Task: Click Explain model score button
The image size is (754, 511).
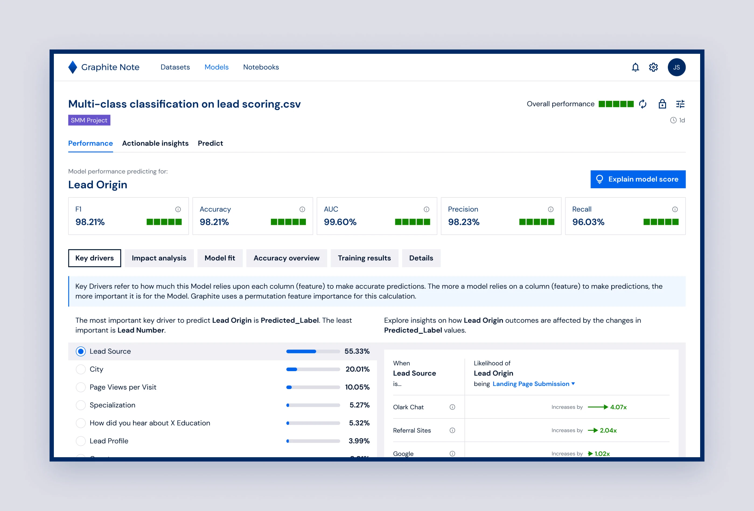Action: point(637,179)
